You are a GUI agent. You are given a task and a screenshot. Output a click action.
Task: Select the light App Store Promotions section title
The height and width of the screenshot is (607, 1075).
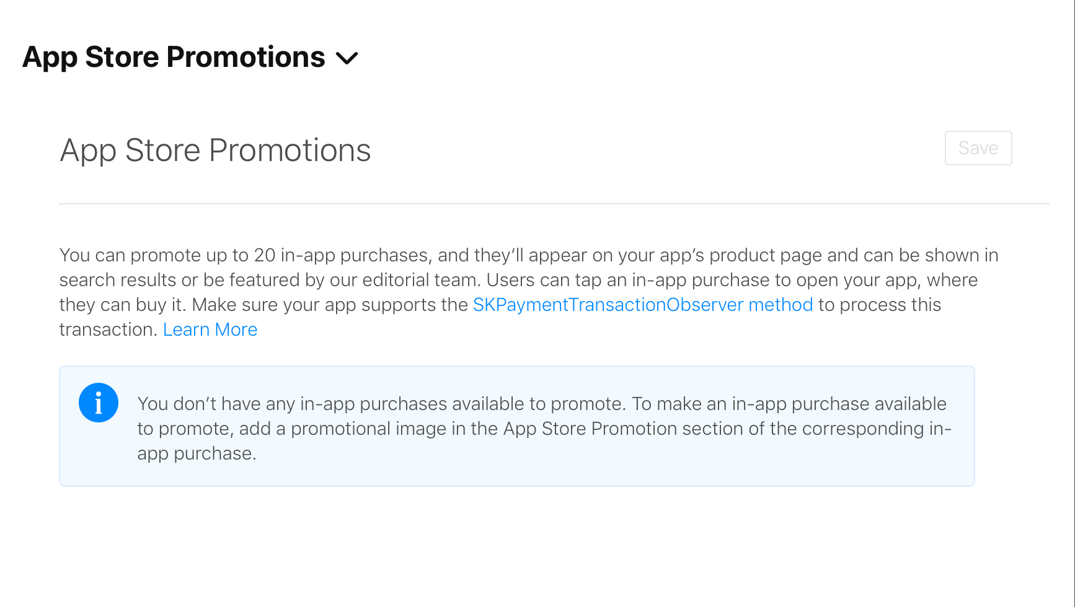(215, 150)
